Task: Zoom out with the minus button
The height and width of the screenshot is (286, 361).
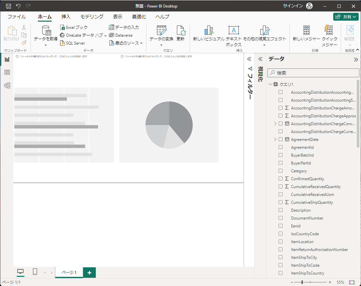Action: (x=292, y=282)
